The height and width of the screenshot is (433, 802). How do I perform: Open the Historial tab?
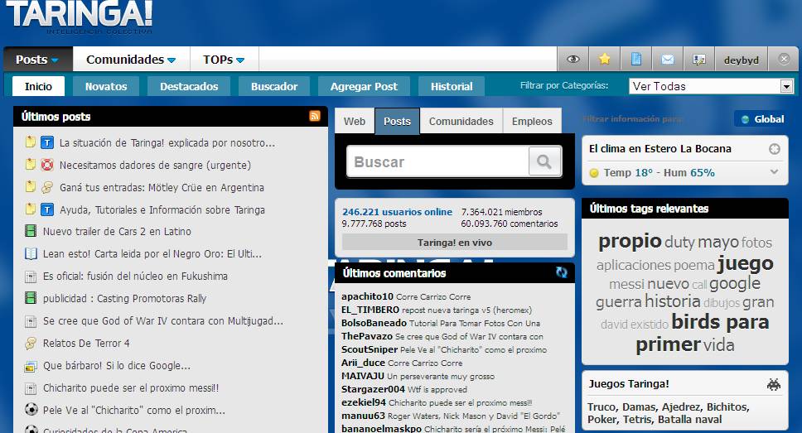pyautogui.click(x=452, y=86)
